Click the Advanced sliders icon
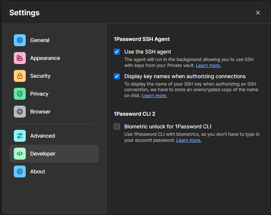The image size is (271, 215). (20, 136)
